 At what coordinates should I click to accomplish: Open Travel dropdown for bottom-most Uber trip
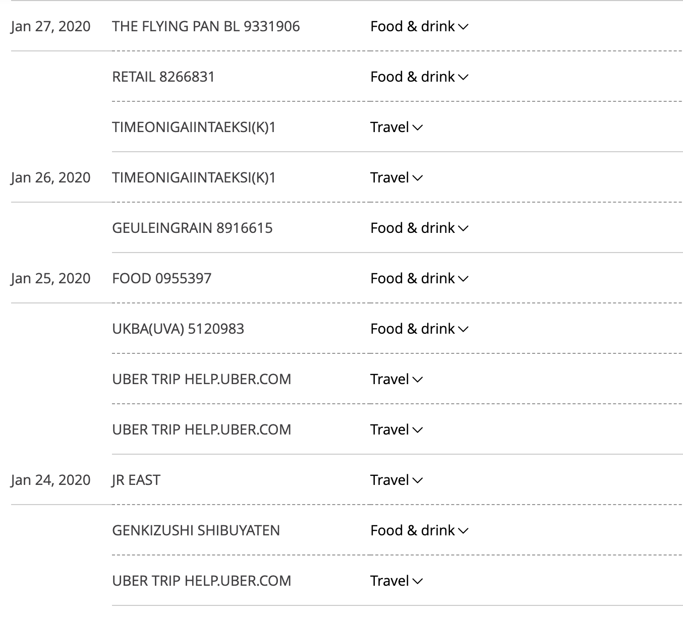point(396,581)
